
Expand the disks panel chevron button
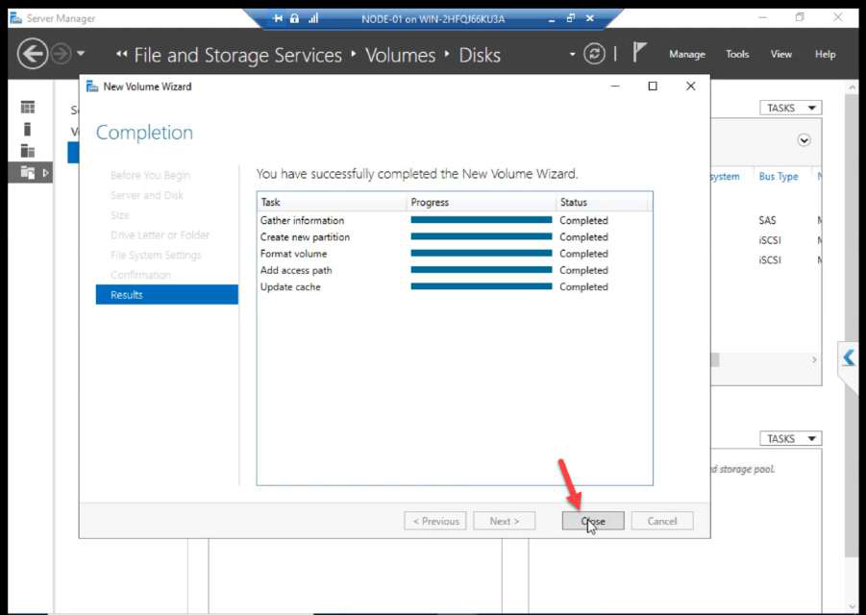[804, 140]
